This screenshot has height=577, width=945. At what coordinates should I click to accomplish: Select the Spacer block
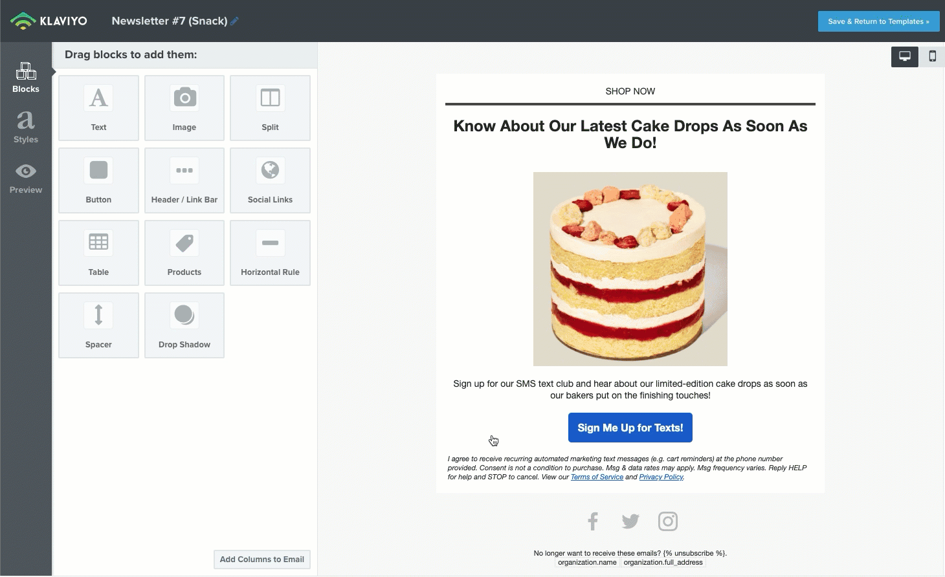click(x=98, y=325)
